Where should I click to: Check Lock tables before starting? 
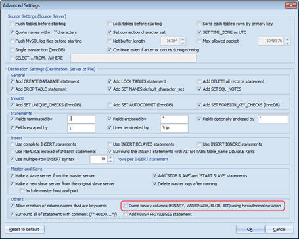click(110, 24)
